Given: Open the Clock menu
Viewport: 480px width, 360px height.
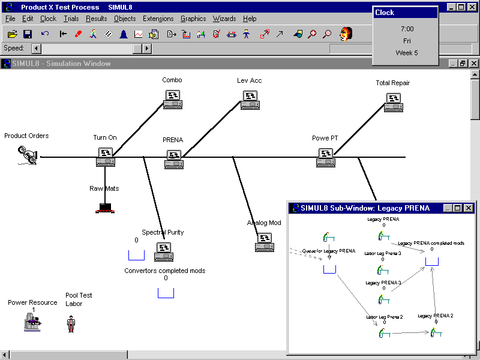Looking at the screenshot, I should tap(49, 19).
